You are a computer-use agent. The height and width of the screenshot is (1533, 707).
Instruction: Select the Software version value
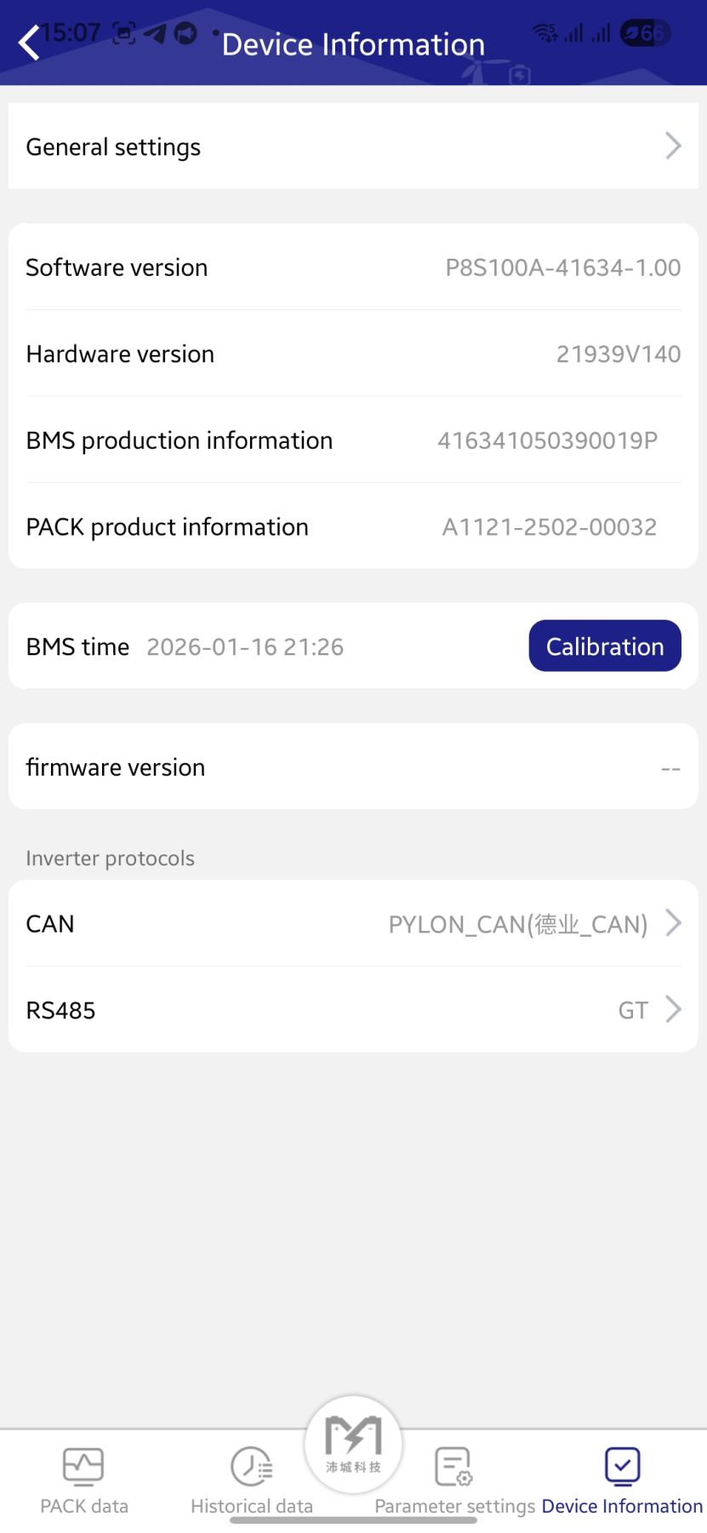point(562,267)
